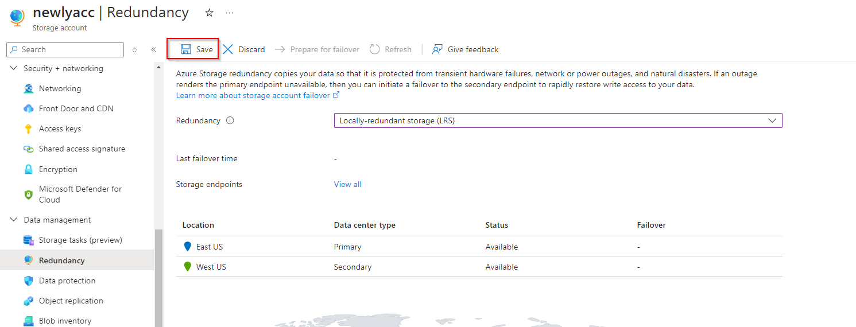
Task: Collapse the Security + networking section
Action: tap(14, 69)
